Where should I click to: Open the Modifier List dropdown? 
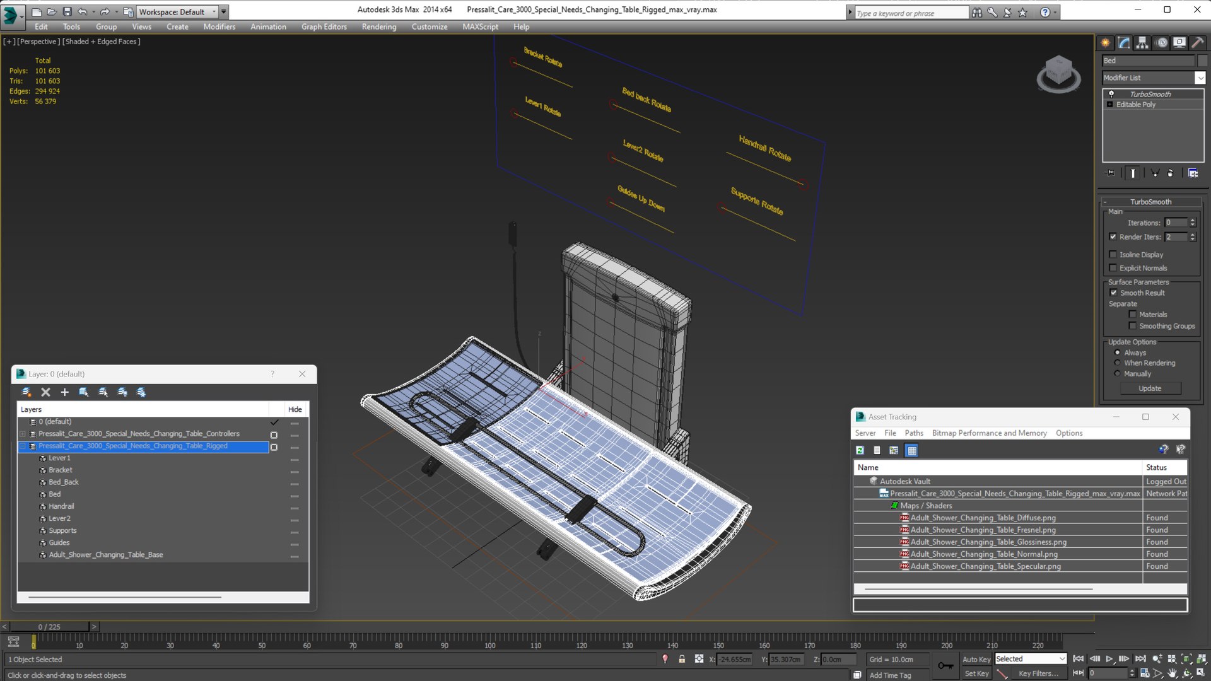tap(1154, 78)
